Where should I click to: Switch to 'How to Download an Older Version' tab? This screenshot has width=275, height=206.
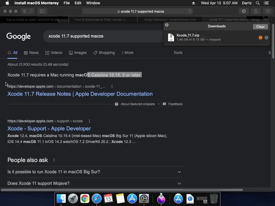point(103,20)
